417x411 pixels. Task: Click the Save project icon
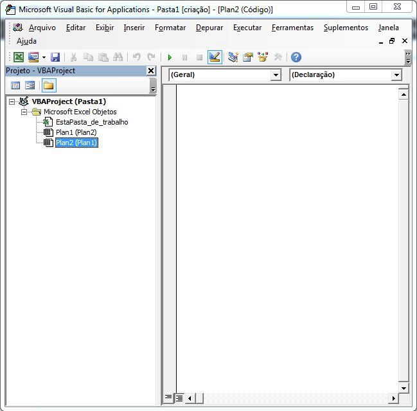pos(55,57)
